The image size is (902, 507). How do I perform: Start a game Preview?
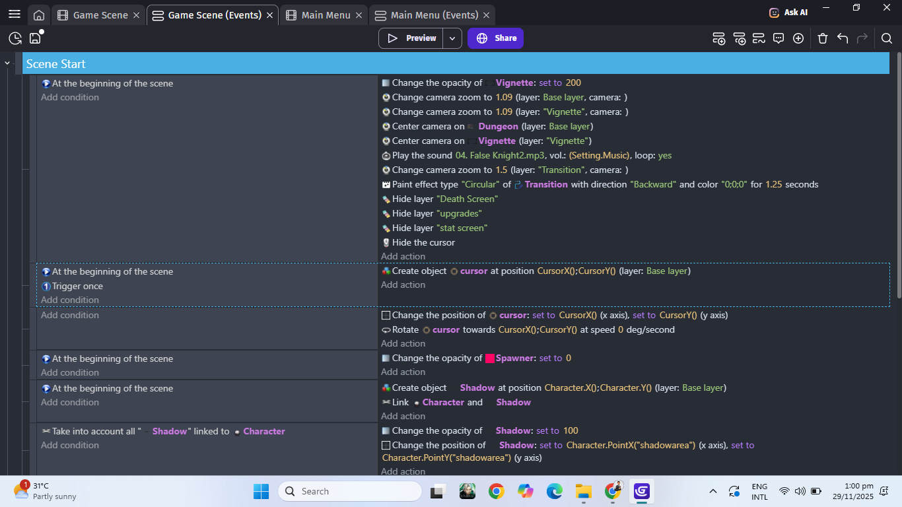pyautogui.click(x=411, y=38)
